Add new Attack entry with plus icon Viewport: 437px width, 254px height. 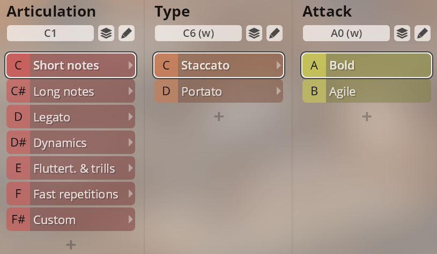[x=367, y=117]
